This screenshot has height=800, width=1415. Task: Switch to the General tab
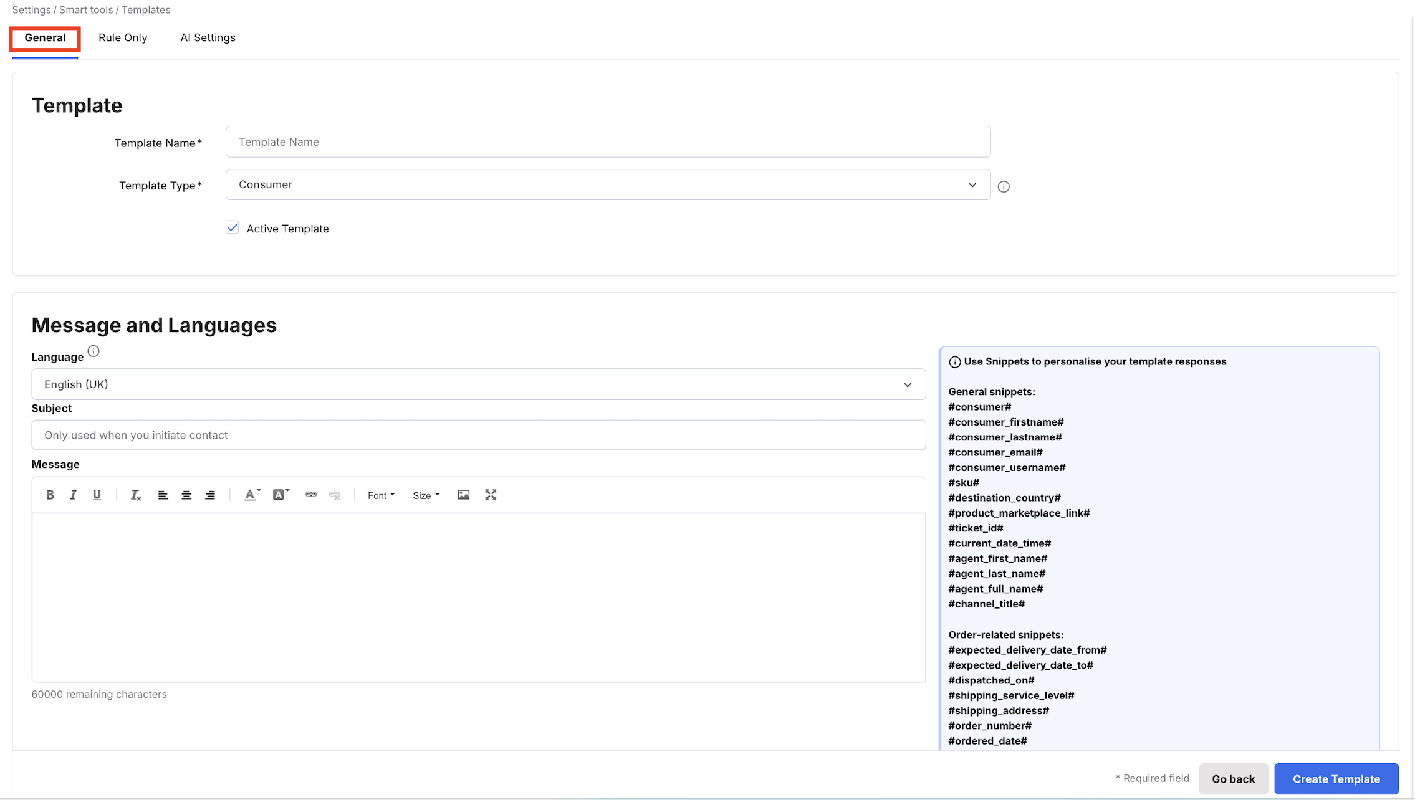click(x=45, y=38)
